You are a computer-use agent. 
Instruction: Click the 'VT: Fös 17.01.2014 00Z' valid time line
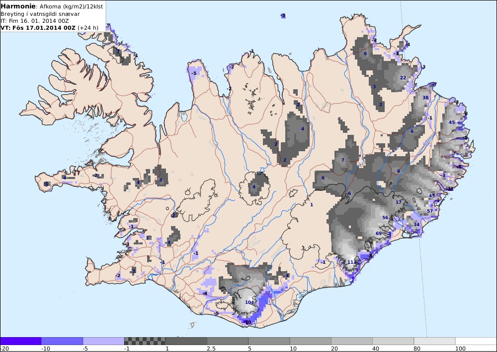click(x=49, y=28)
